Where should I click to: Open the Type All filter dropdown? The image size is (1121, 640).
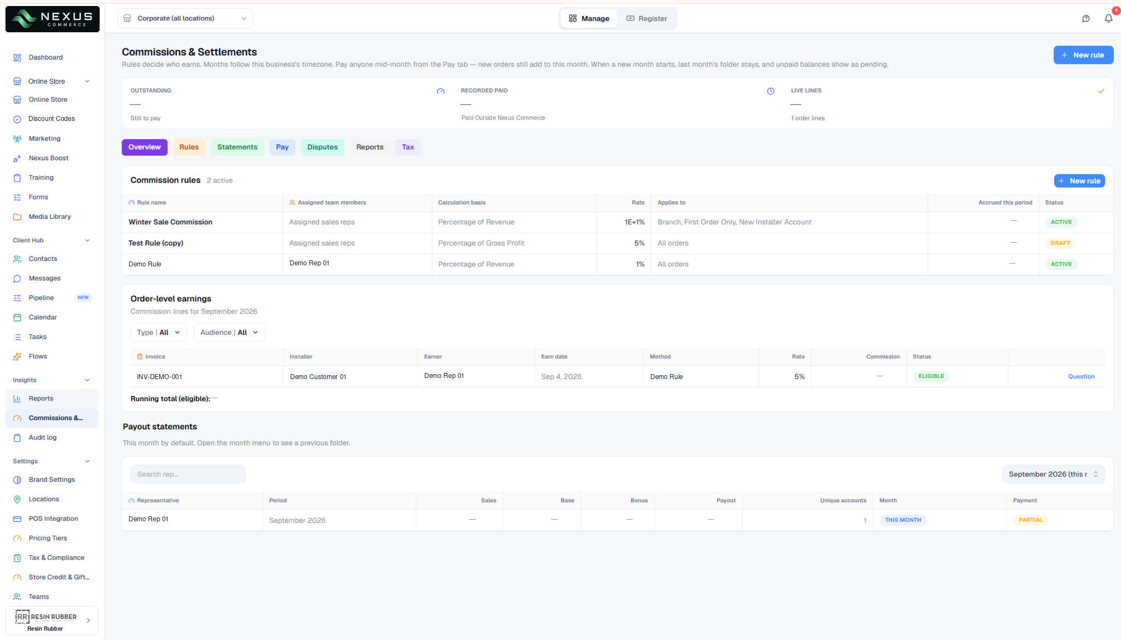point(159,333)
